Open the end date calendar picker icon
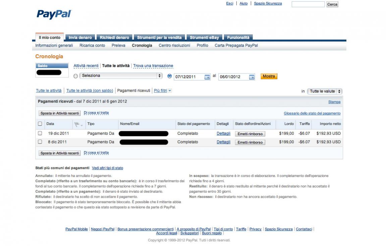This screenshot has height=246, width=386. [x=252, y=77]
